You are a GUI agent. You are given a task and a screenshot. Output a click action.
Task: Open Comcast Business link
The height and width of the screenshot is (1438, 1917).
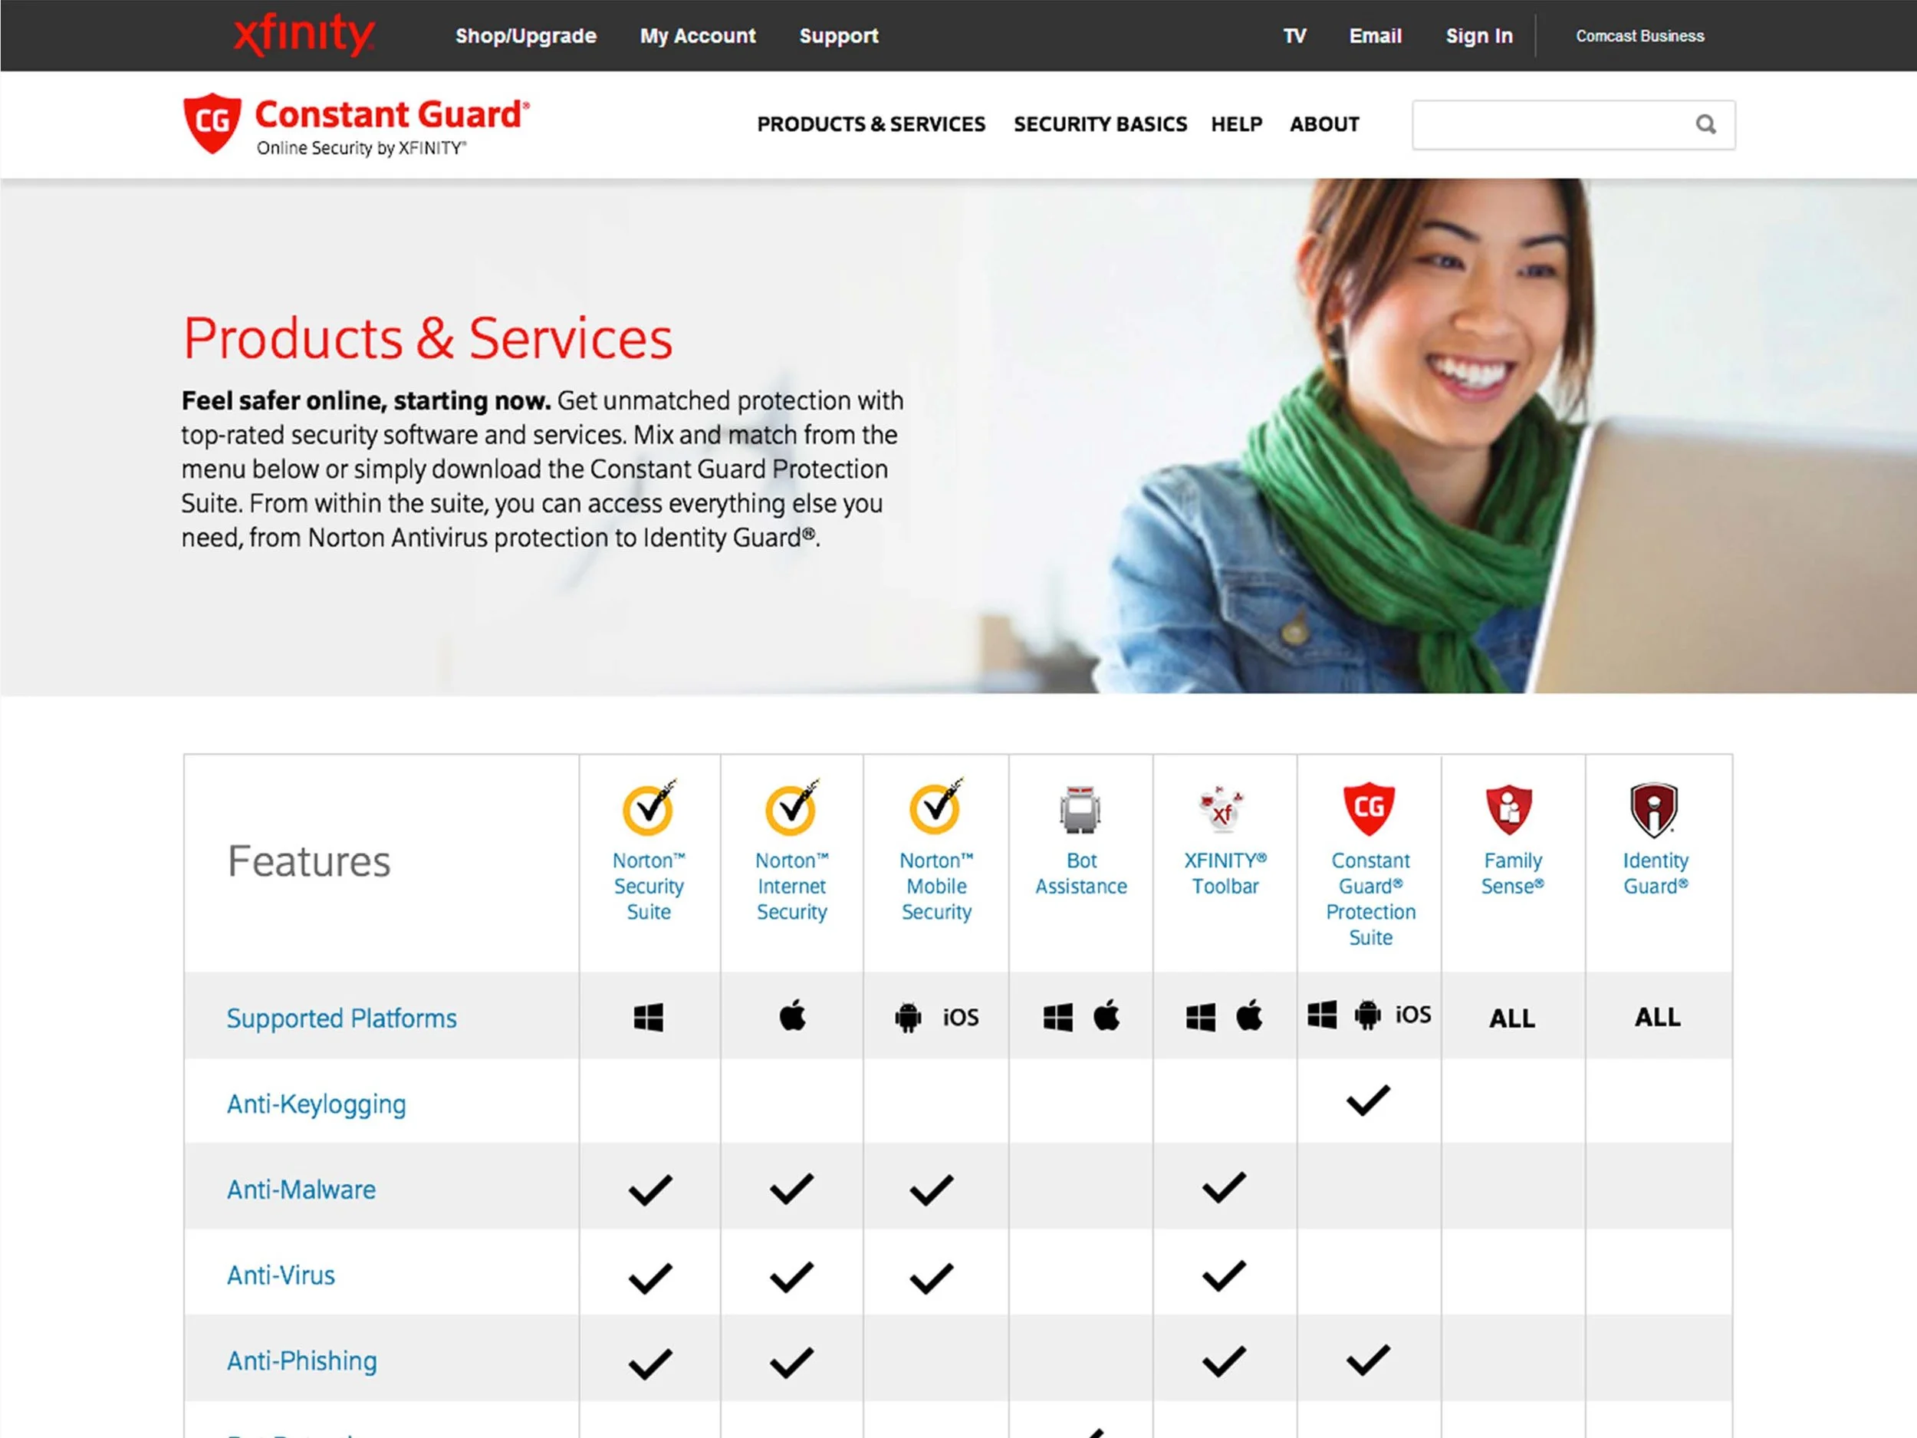click(1639, 36)
